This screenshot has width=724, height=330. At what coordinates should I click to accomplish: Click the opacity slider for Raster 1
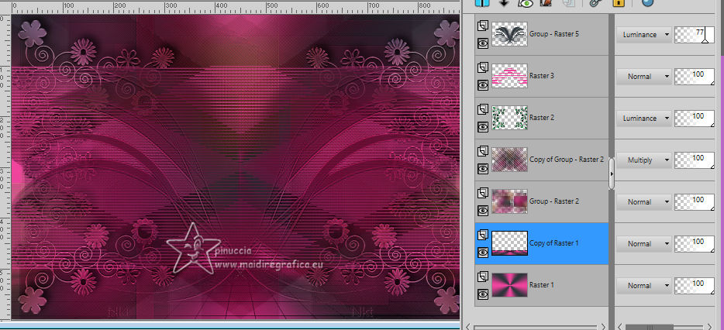(695, 286)
